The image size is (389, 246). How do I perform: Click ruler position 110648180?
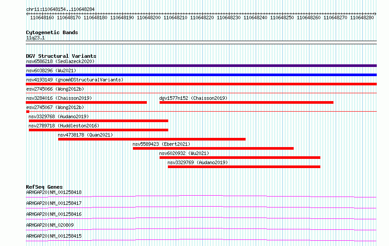click(x=95, y=18)
